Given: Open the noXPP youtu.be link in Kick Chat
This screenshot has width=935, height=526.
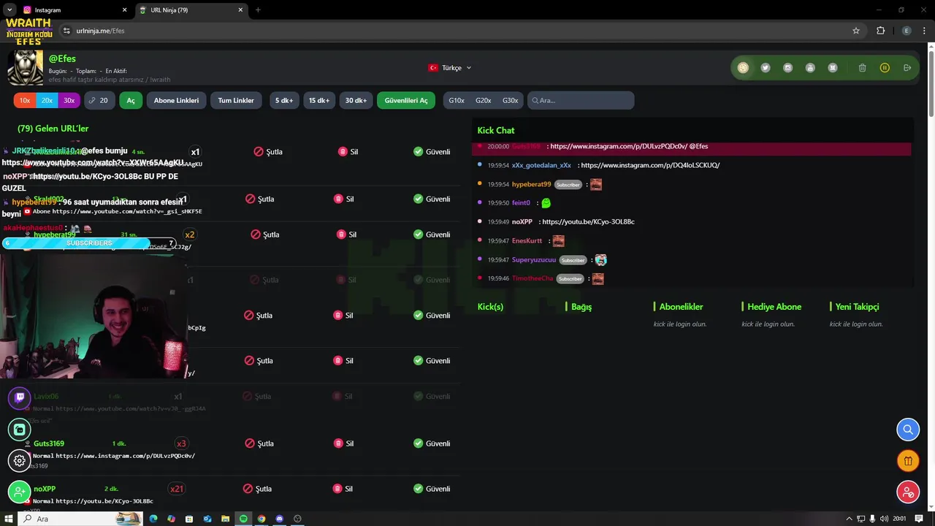Looking at the screenshot, I should pos(588,222).
